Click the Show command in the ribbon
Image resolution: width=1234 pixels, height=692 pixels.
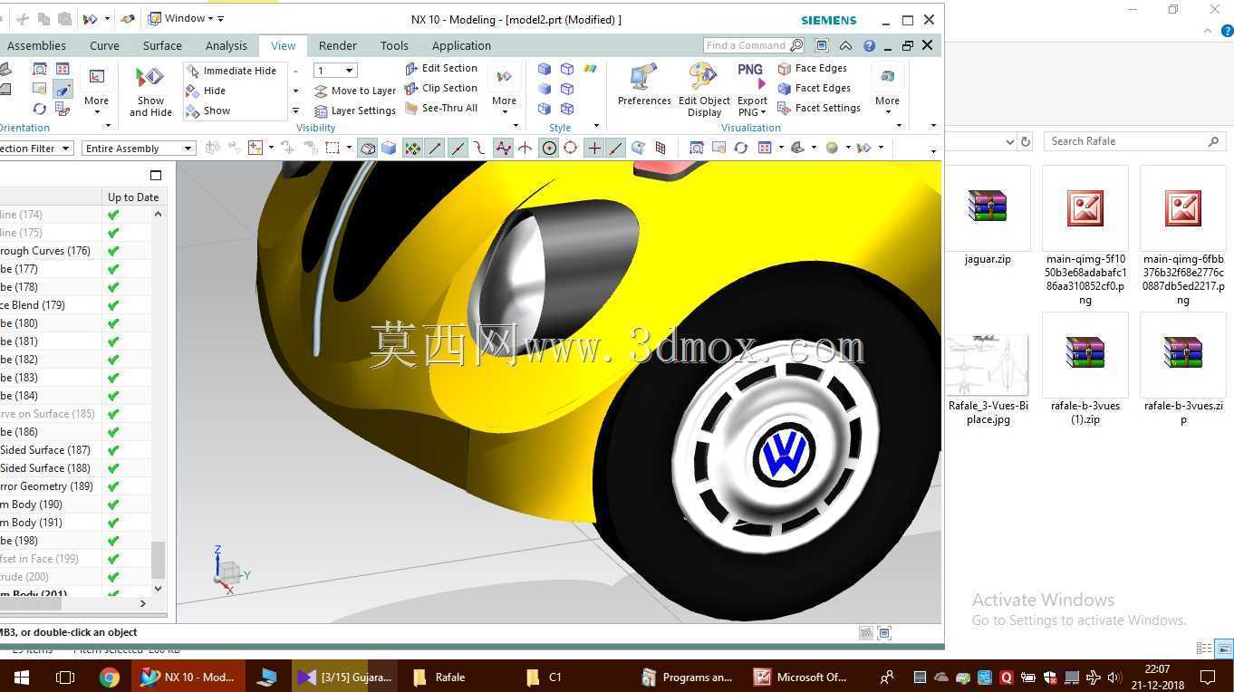tap(207, 111)
